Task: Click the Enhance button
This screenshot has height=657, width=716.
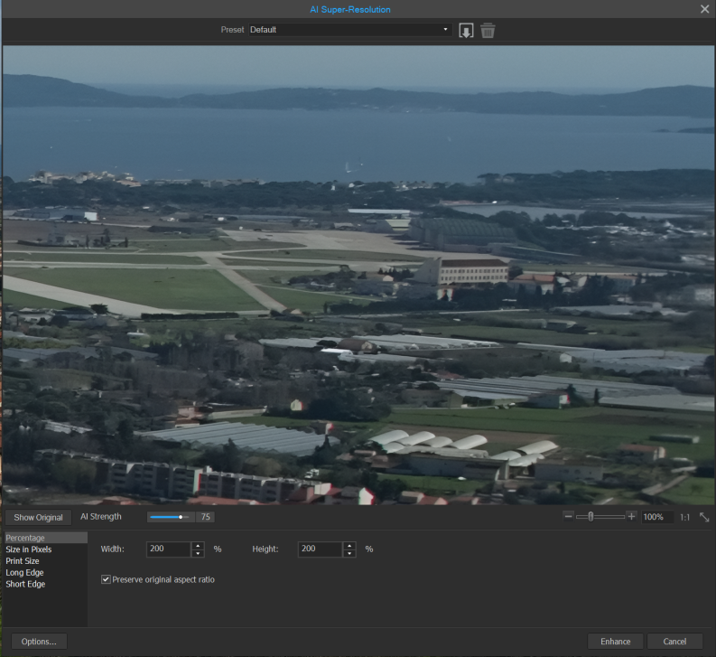Action: click(x=615, y=642)
